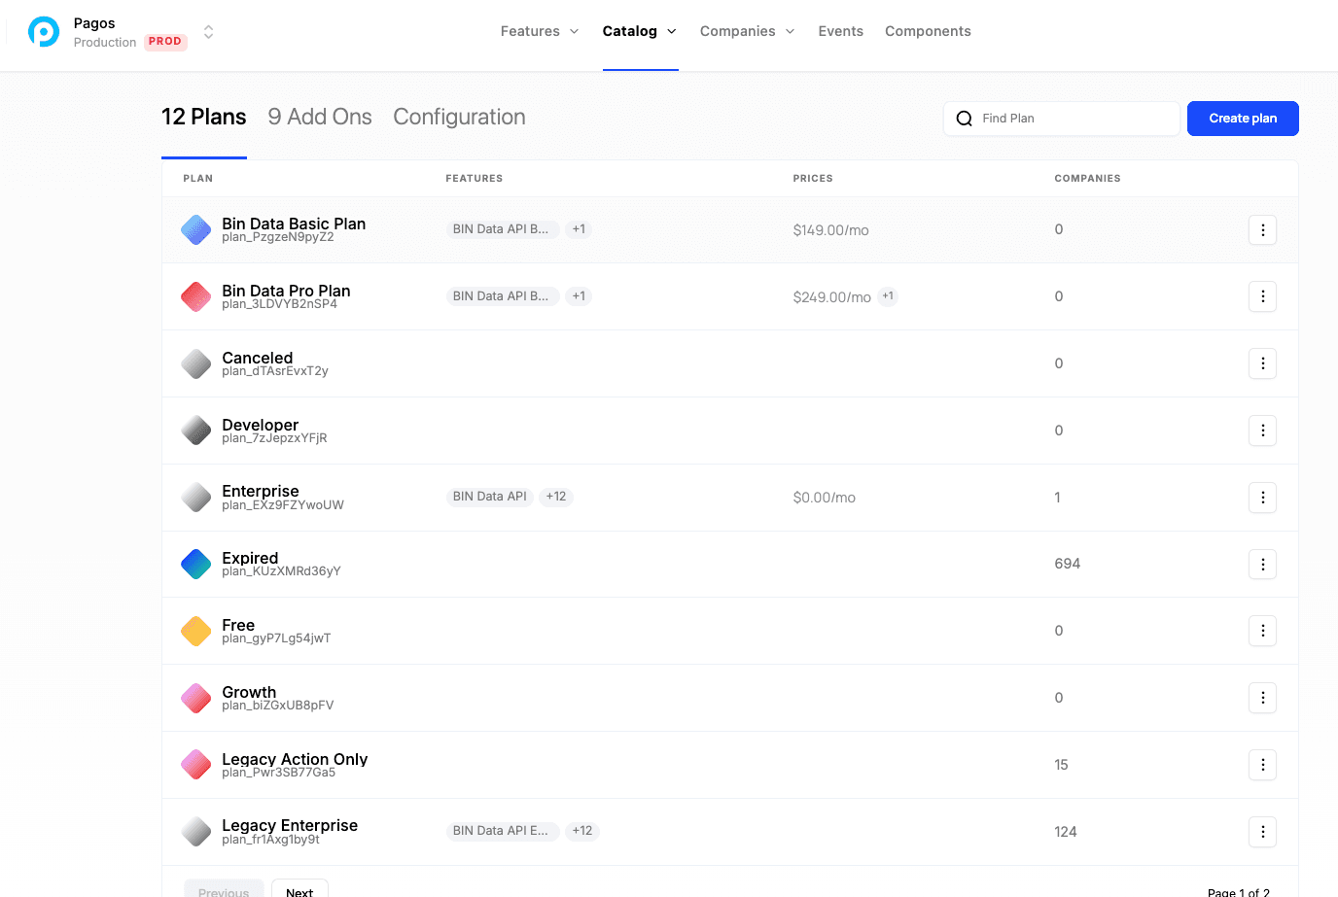This screenshot has width=1338, height=897.
Task: Open the Components page
Action: tap(927, 31)
